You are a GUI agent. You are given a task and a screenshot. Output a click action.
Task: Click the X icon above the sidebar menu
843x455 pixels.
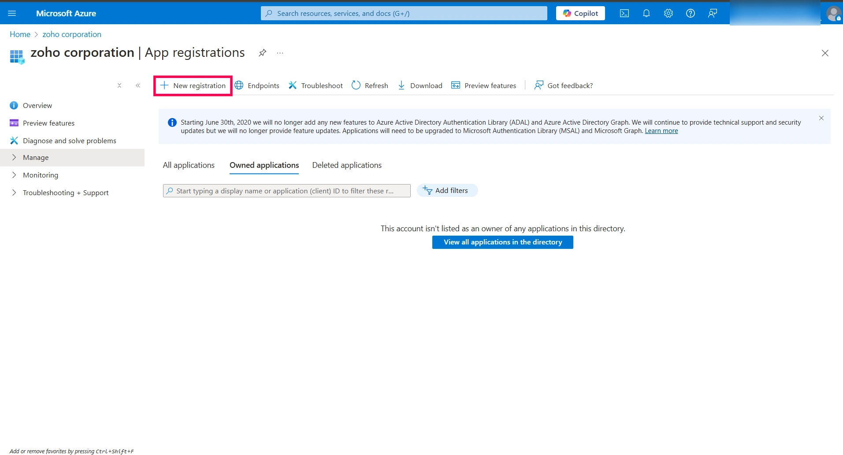(119, 85)
